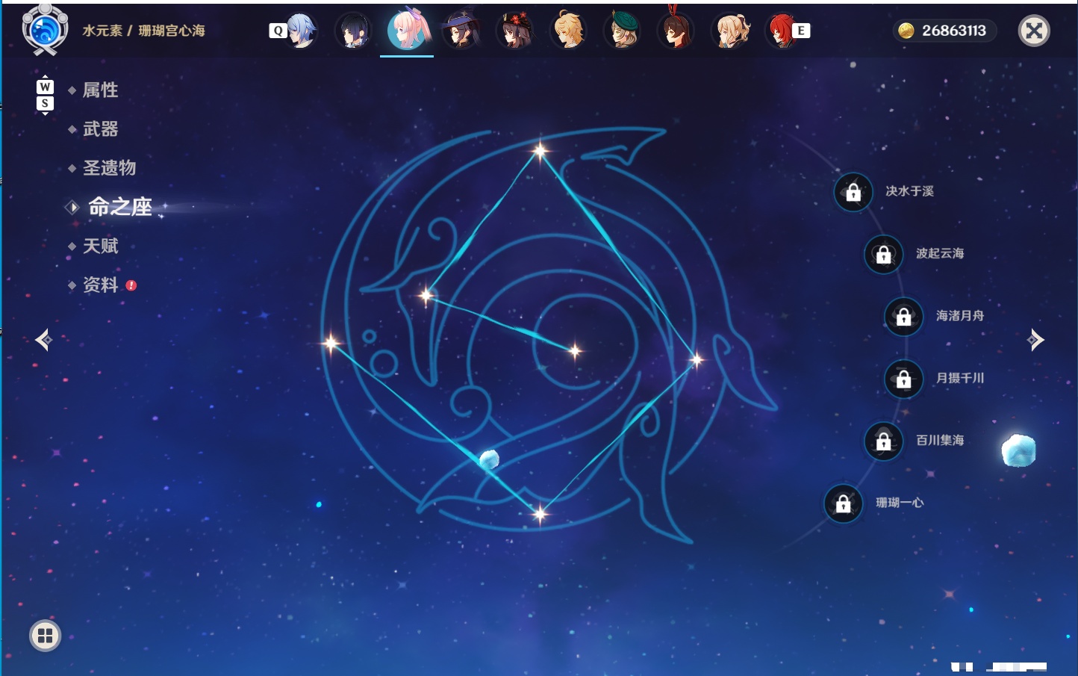Click the Hydro element emblem icon
Viewport: 1078px width, 676px height.
coord(45,30)
